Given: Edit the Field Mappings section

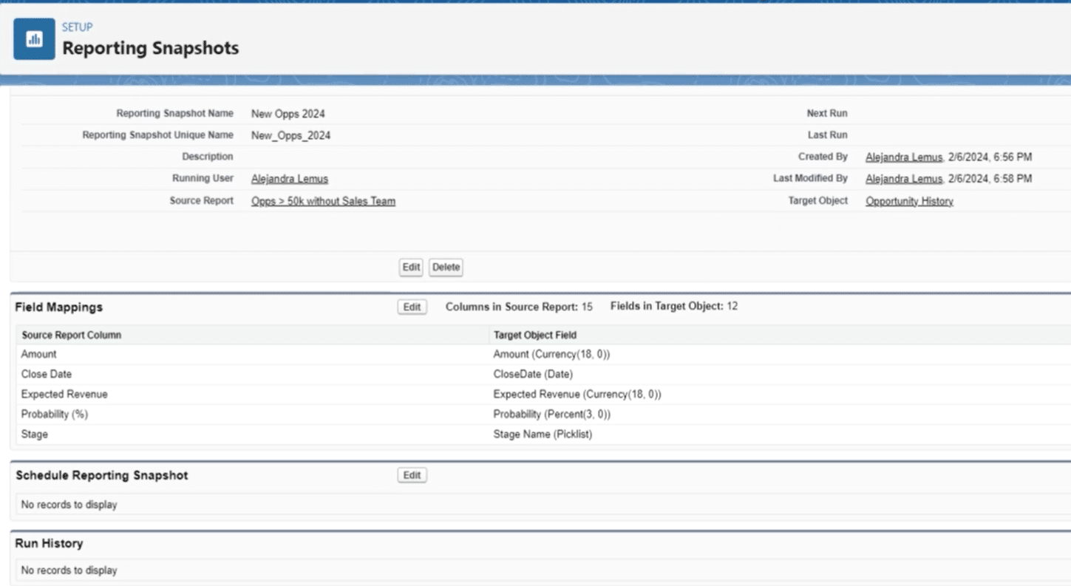Looking at the screenshot, I should coord(412,307).
